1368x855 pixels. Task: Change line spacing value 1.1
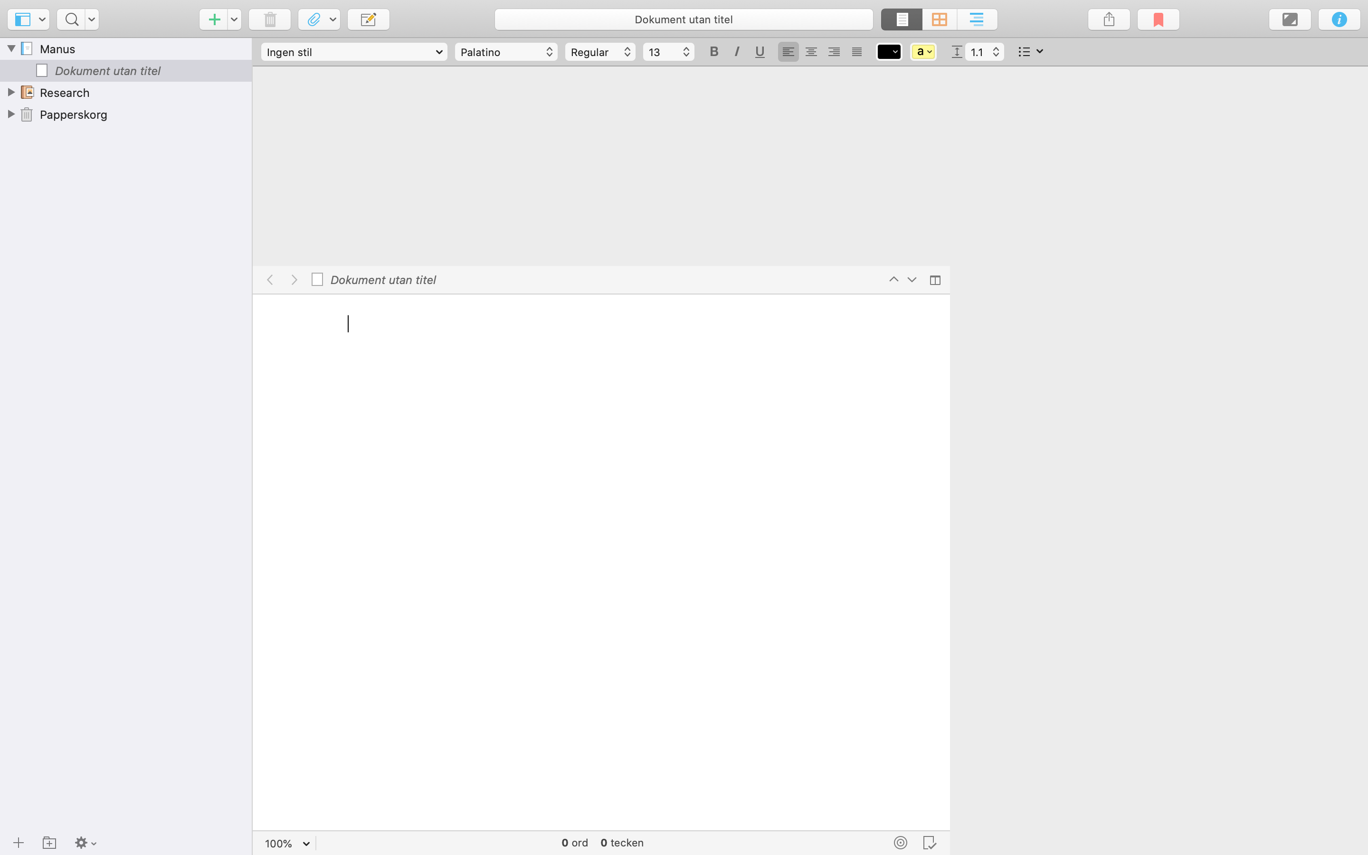pos(984,52)
